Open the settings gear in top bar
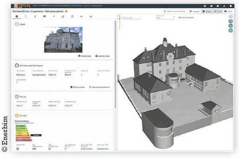The image size is (239, 159). (x=217, y=6)
